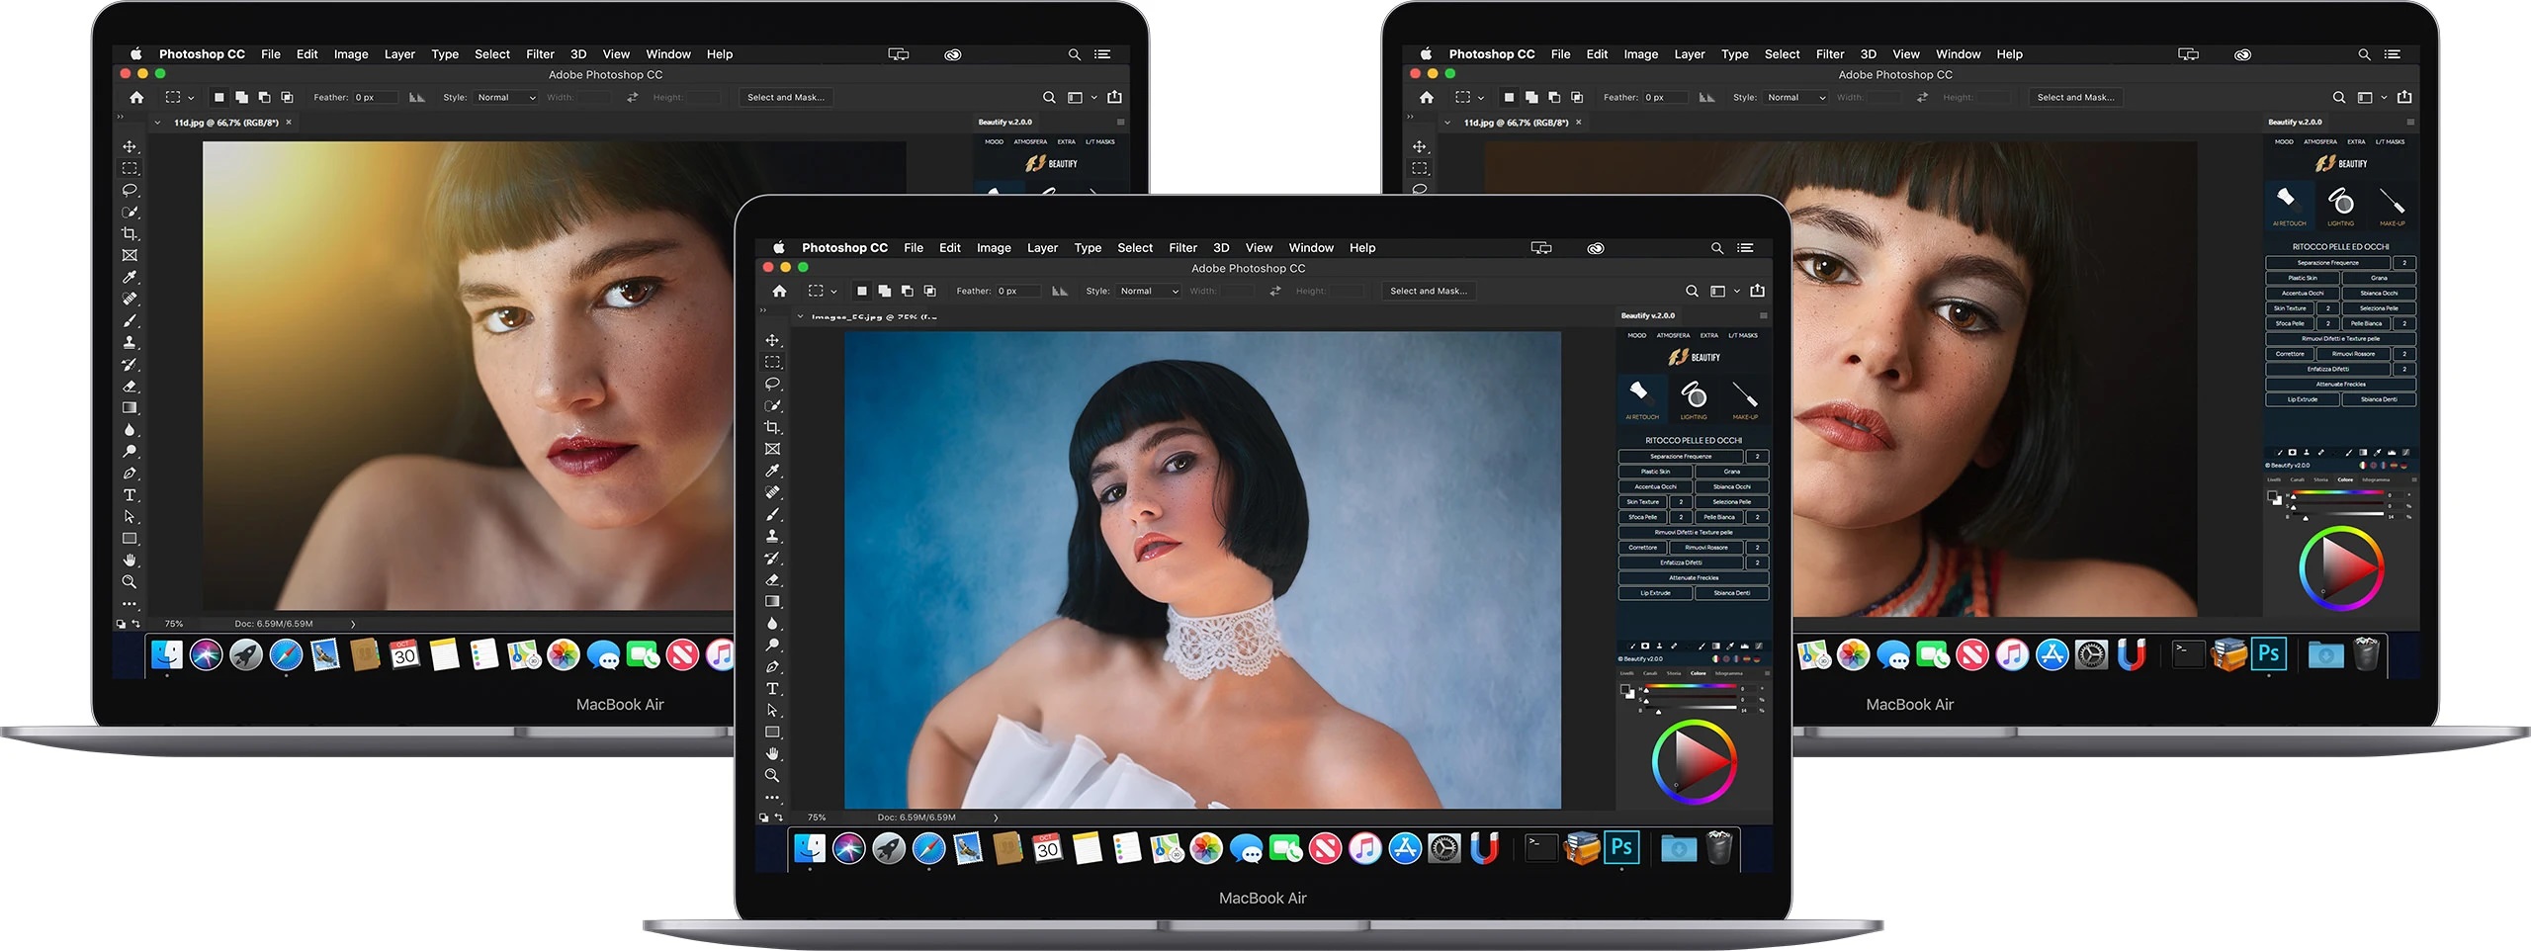Pick the Eyedropper tool beside the golden-lit portrait
Image resolution: width=2531 pixels, height=951 pixels.
130,277
